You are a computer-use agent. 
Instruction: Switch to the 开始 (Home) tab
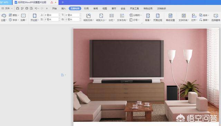click(55, 8)
